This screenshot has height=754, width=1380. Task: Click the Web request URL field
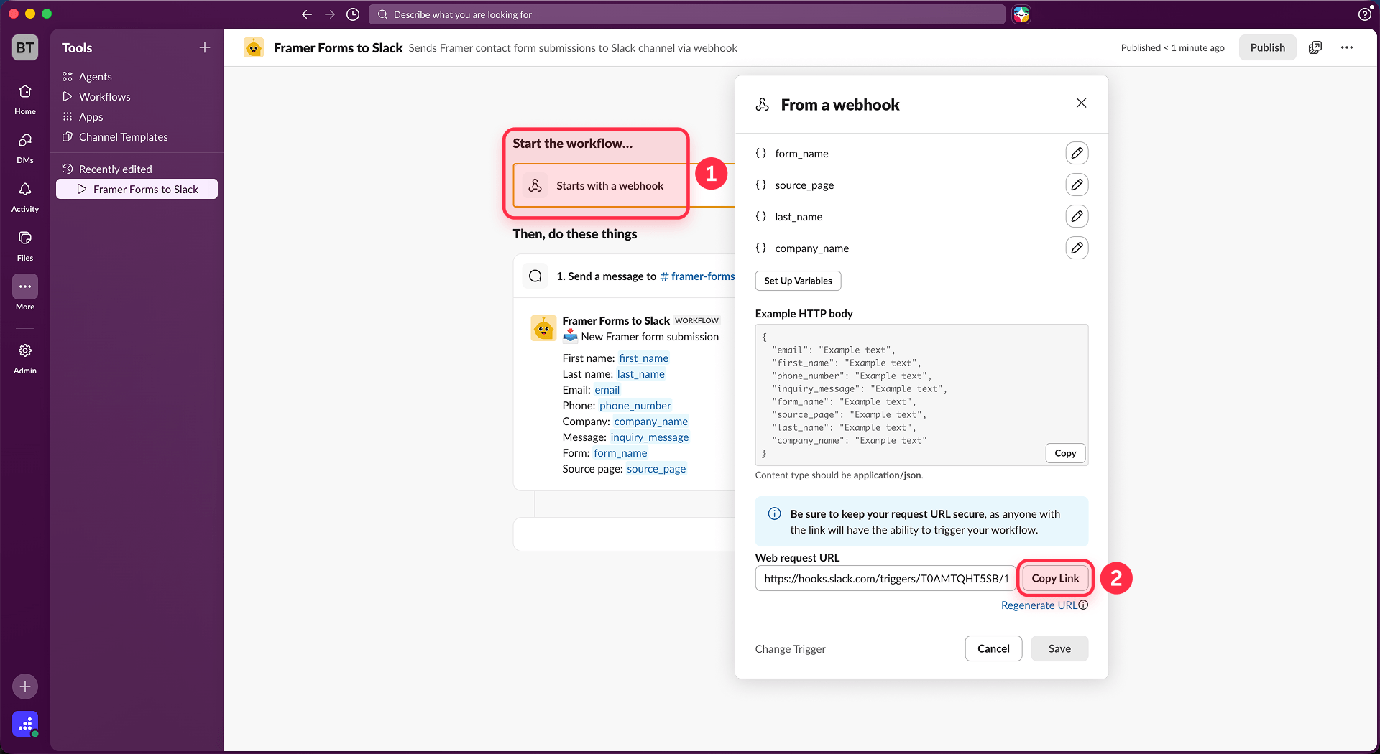pyautogui.click(x=885, y=578)
